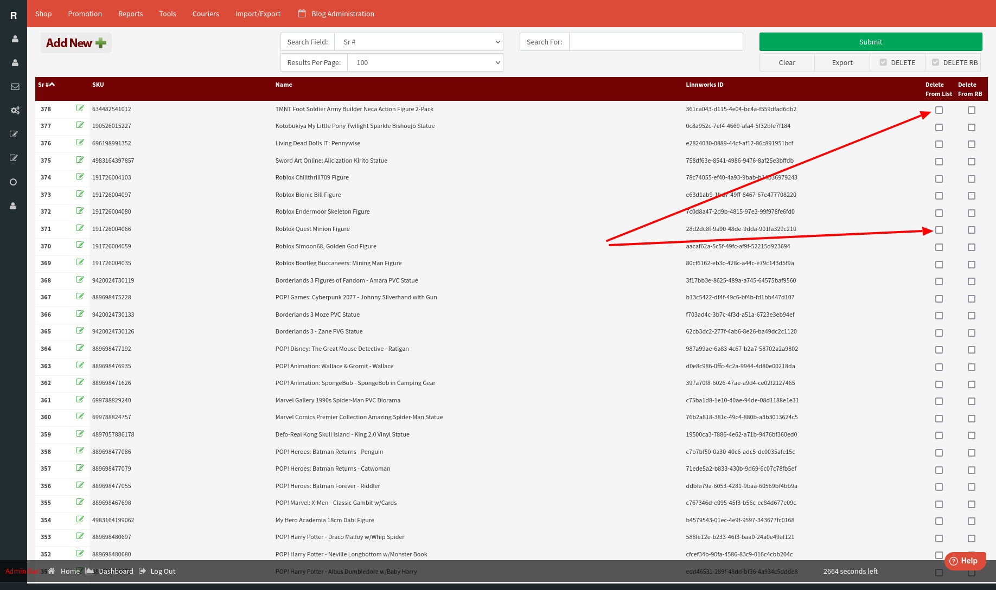Screen dimensions: 996x590
Task: Edit row 362 SpongeBob in Camping Gear
Action: (x=80, y=382)
